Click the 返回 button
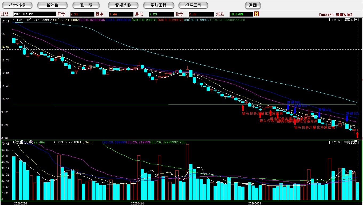 click(x=253, y=5)
